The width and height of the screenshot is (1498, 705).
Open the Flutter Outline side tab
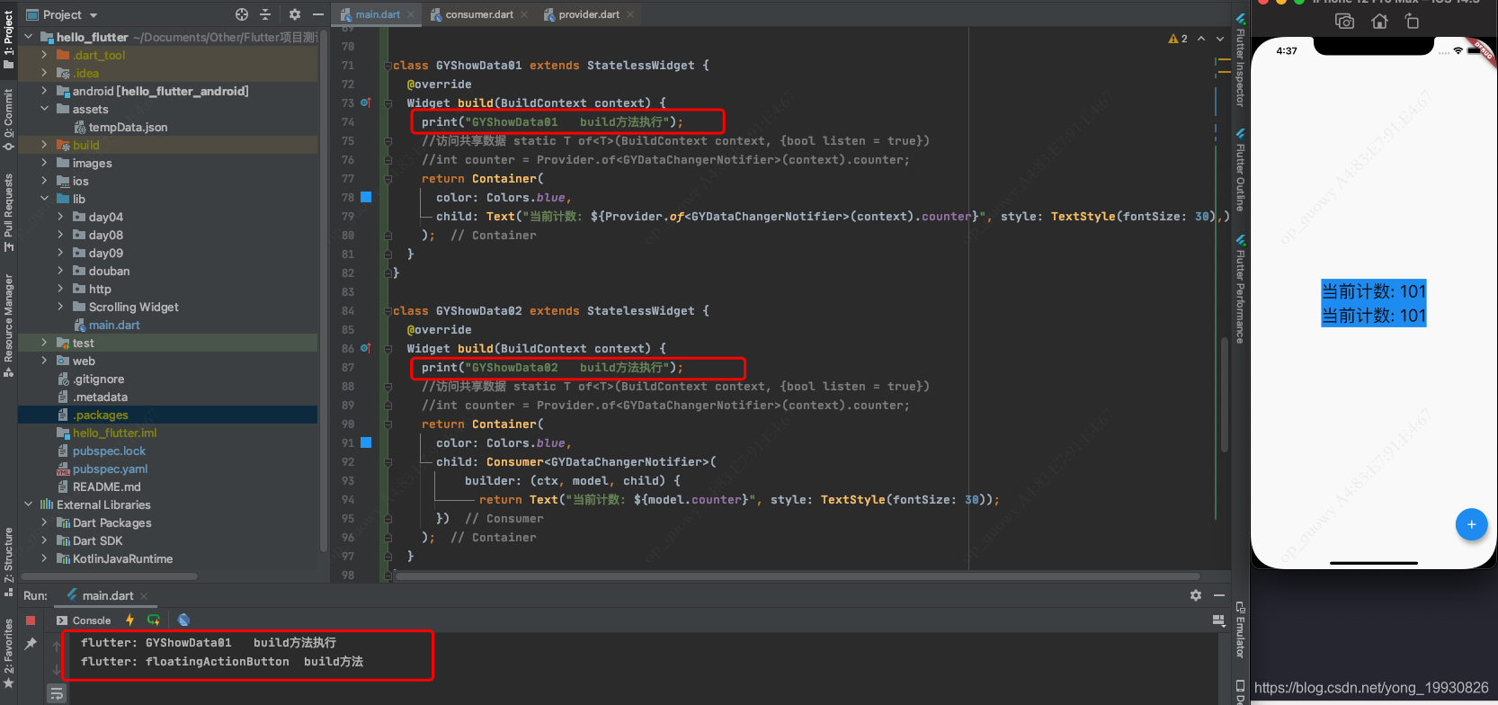1240,170
